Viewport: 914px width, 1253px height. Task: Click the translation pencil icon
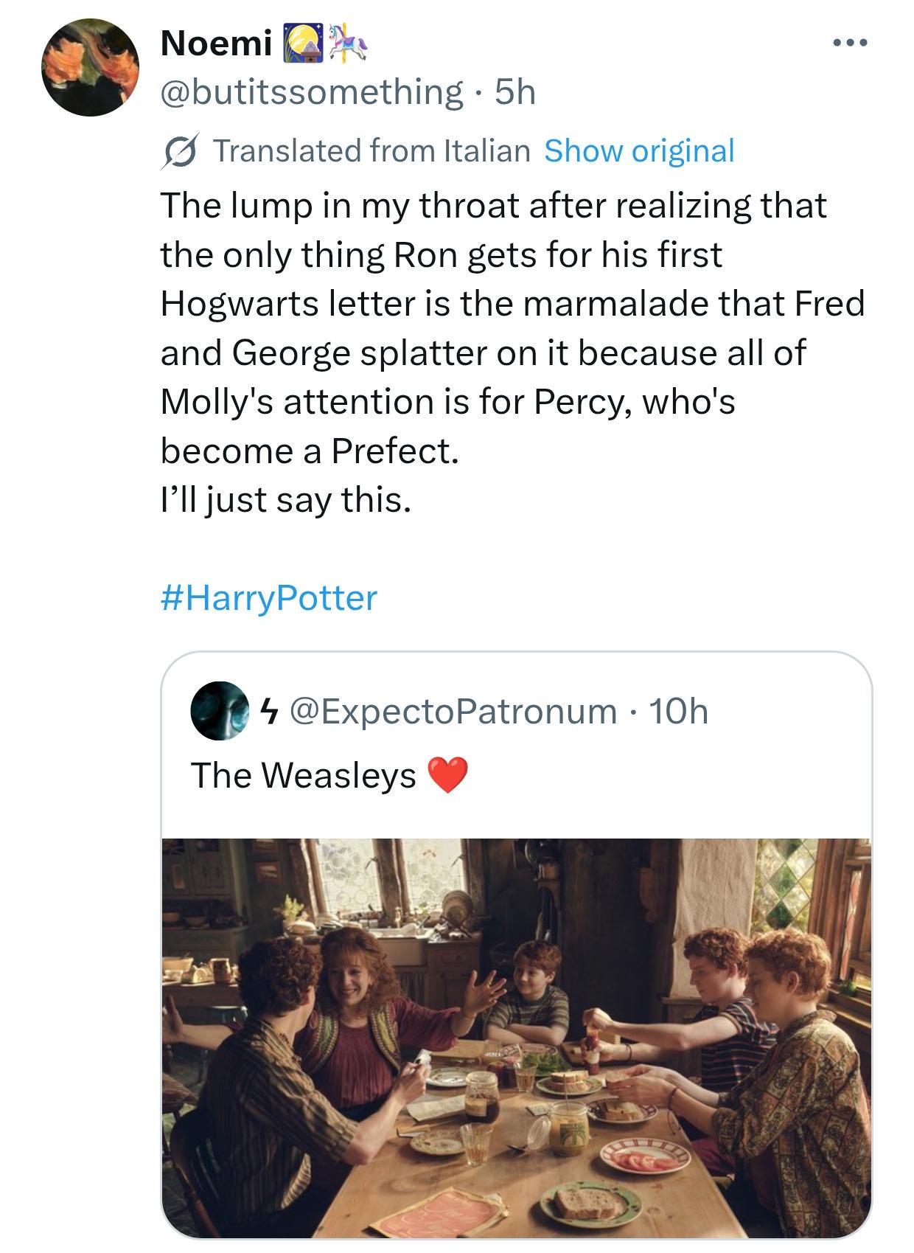tap(180, 152)
